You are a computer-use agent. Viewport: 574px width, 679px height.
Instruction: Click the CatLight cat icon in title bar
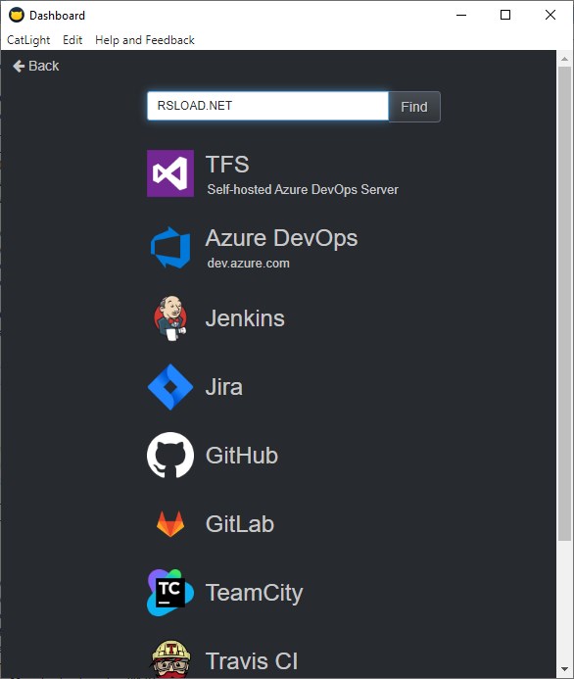(17, 15)
